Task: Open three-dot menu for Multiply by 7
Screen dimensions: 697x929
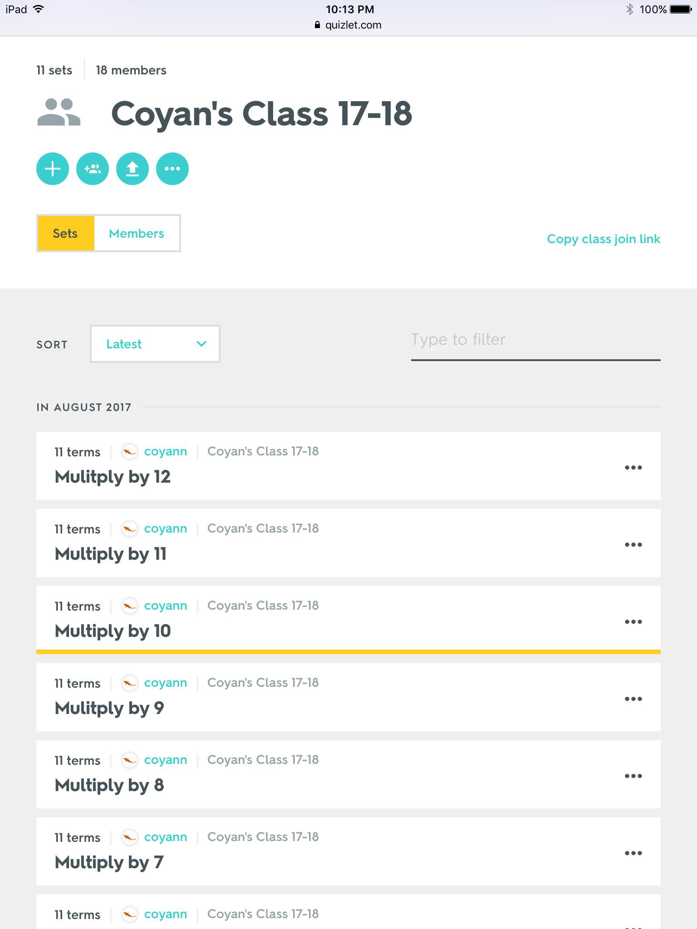Action: tap(633, 853)
